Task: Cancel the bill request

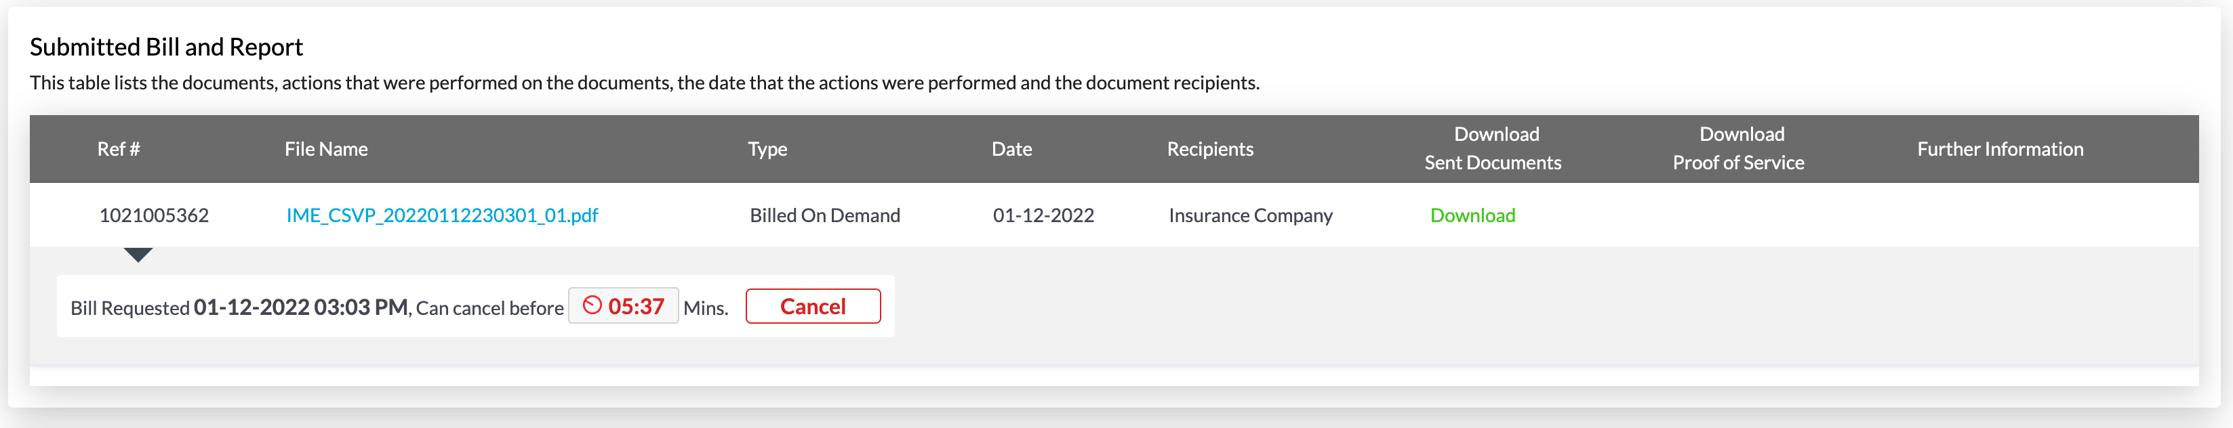Action: [812, 307]
